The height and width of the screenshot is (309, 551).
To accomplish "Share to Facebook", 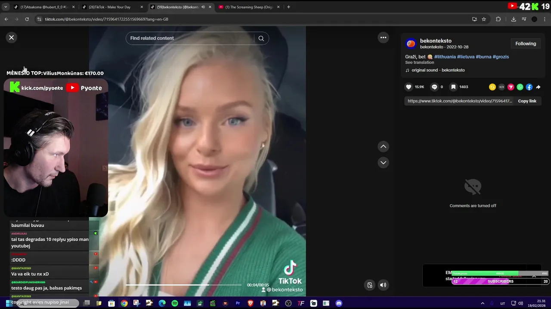I will [x=529, y=87].
